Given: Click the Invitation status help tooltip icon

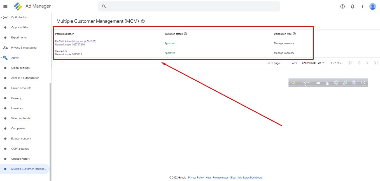Looking at the screenshot, I should 185,34.
